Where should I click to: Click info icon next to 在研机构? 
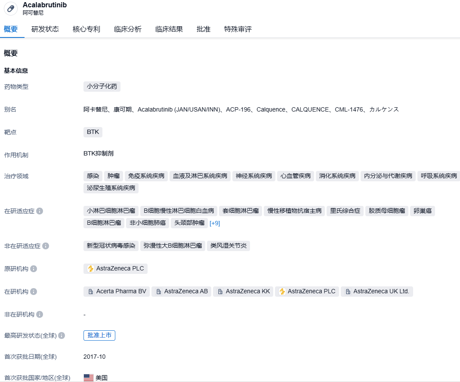(x=34, y=292)
